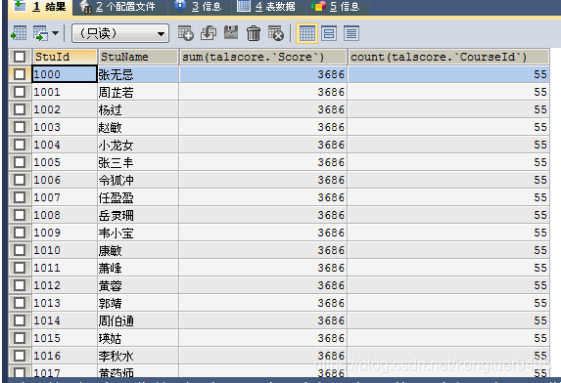Select the name cell 瑛姑
Screen dimensions: 561x383
(138, 338)
